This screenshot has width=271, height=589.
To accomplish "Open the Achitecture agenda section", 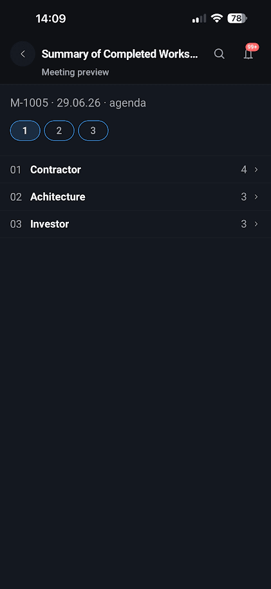I will 135,197.
